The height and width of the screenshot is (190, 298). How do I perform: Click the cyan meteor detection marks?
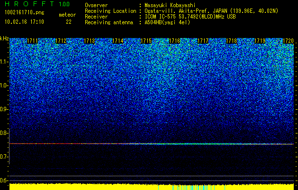pos(192,187)
